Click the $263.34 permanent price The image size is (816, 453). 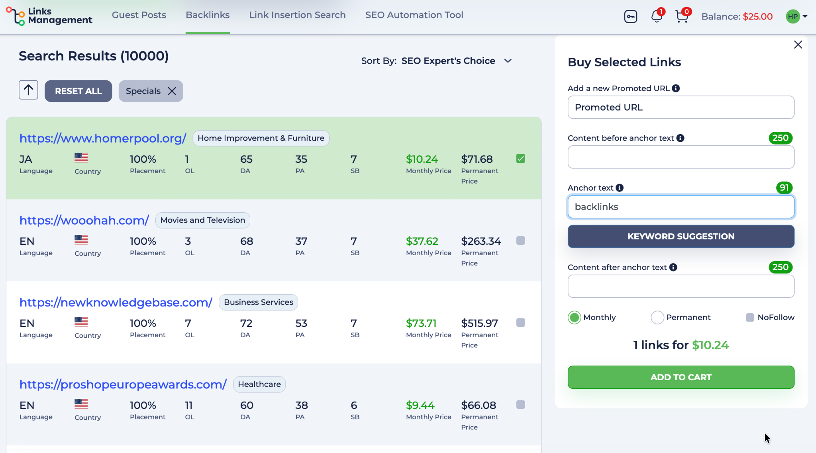point(481,241)
